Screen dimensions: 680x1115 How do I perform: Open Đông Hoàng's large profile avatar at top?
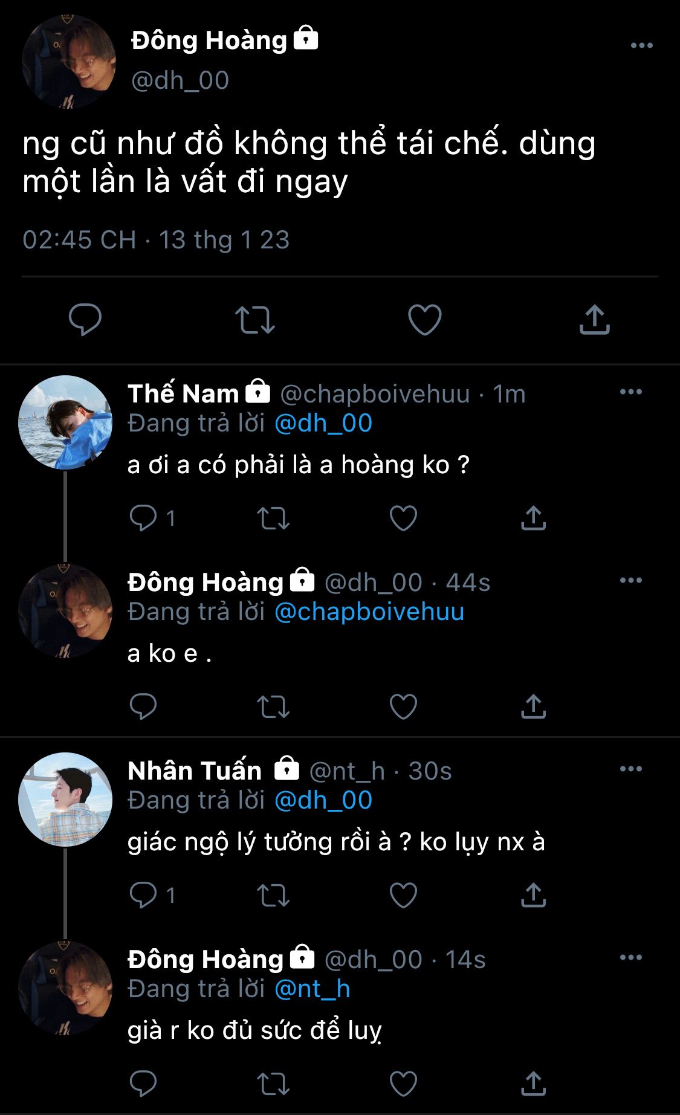pos(69,62)
